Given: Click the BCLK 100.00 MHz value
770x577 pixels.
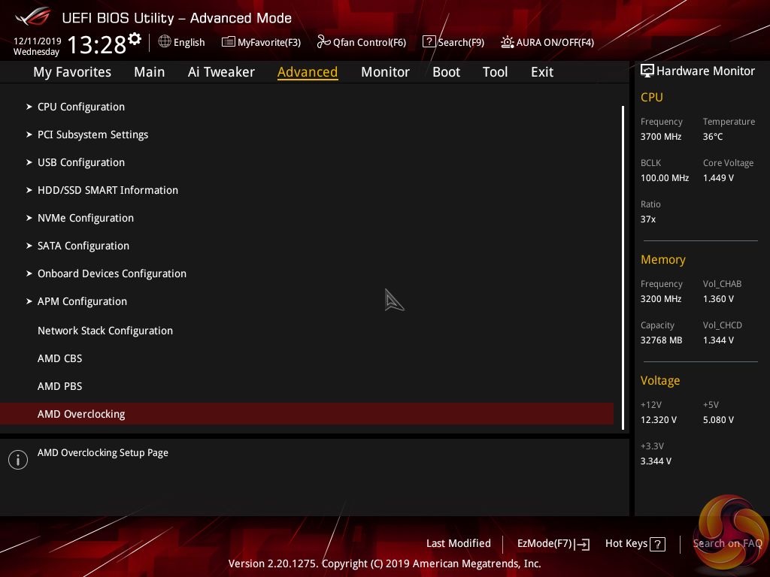Looking at the screenshot, I should (665, 177).
